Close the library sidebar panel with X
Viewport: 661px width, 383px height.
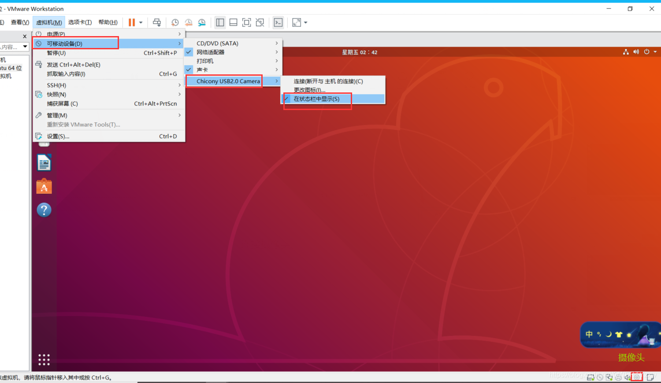click(x=25, y=37)
